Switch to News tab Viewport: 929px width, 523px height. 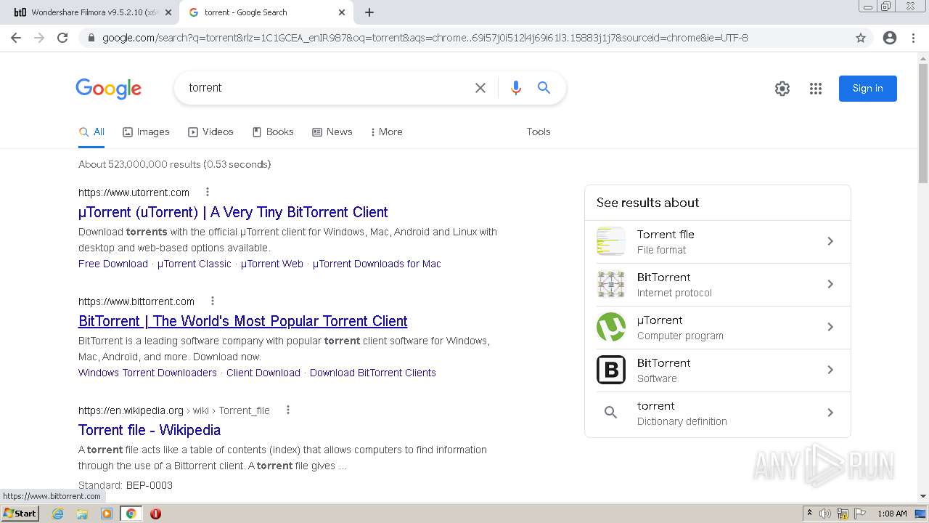[x=332, y=131]
